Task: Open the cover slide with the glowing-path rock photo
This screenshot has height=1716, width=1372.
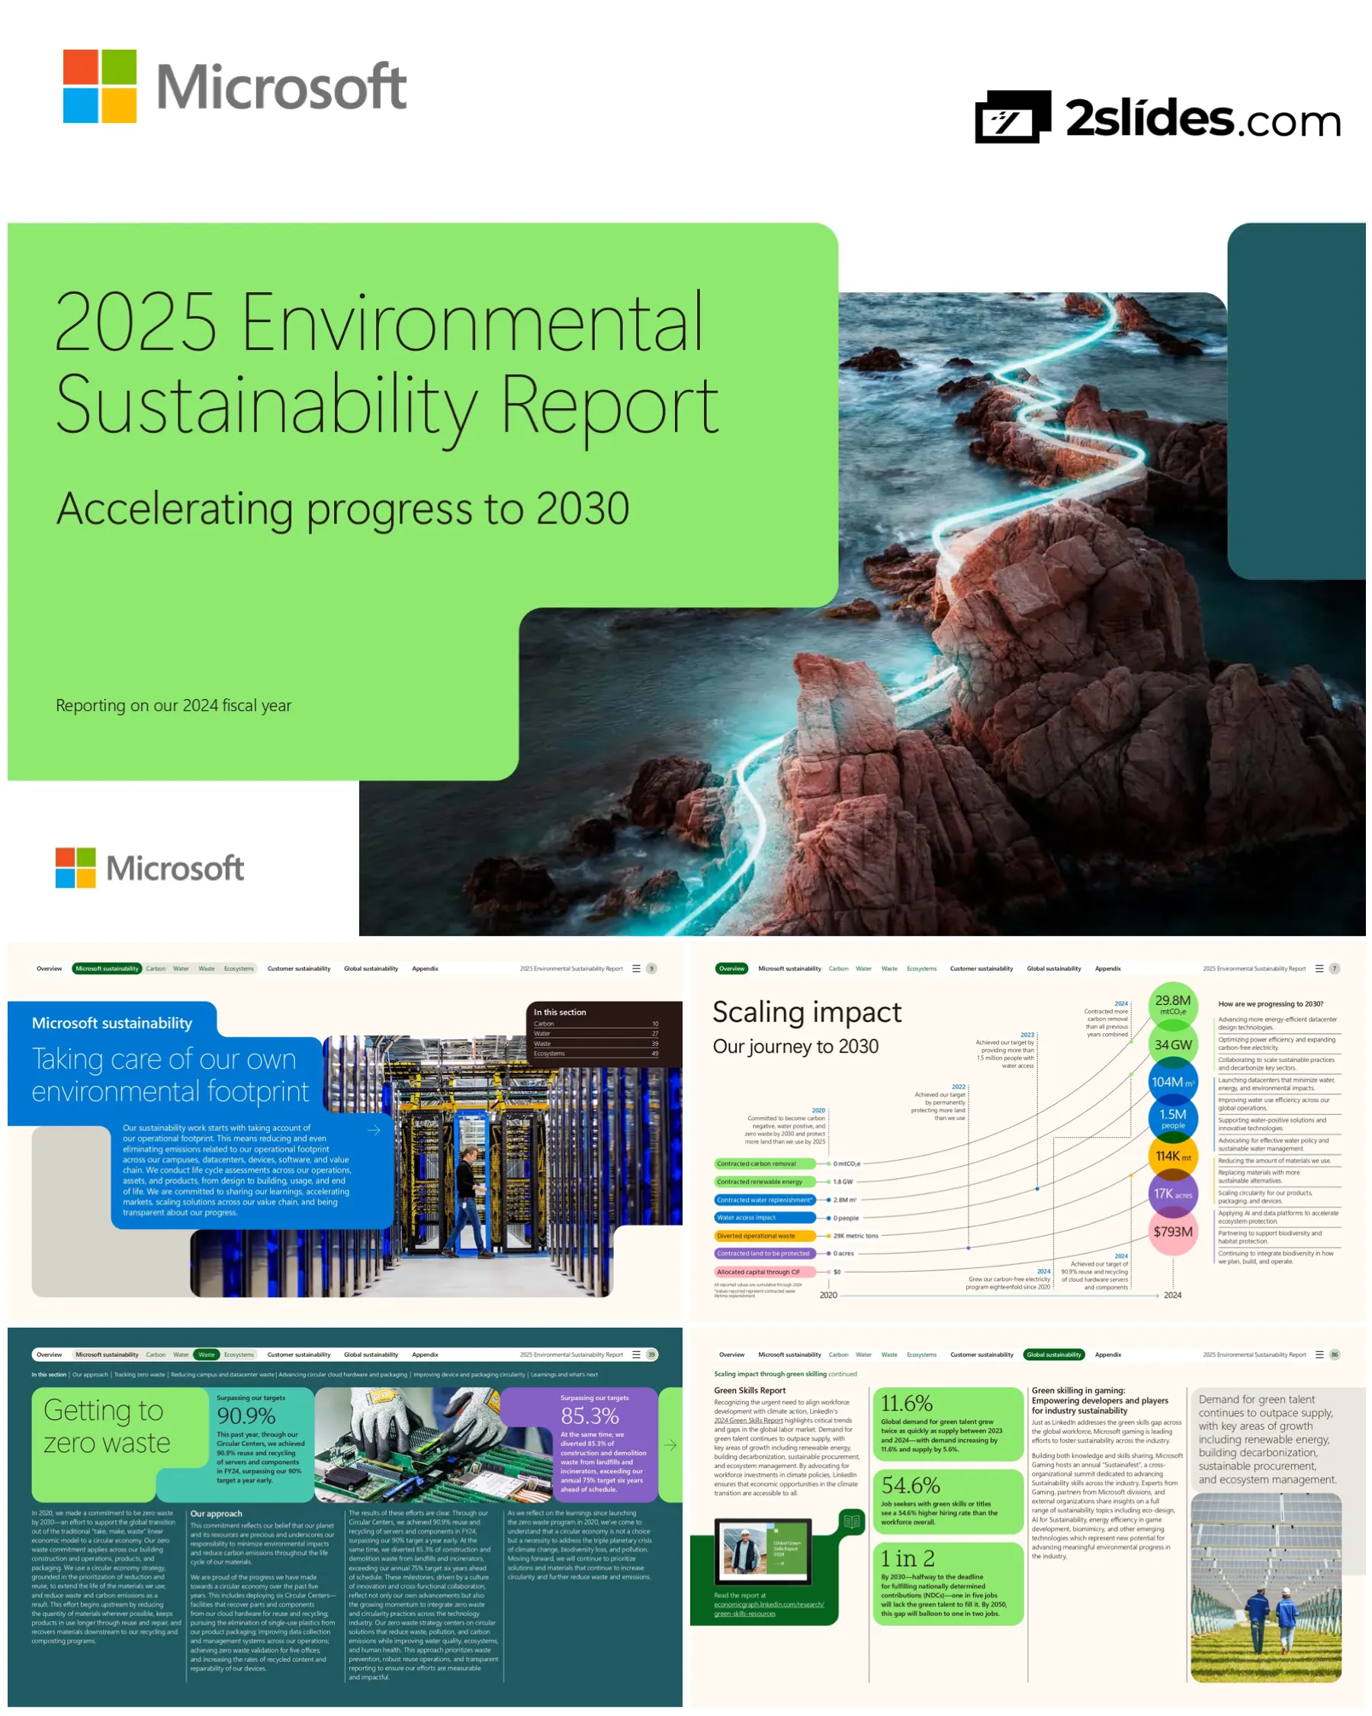Action: click(686, 579)
